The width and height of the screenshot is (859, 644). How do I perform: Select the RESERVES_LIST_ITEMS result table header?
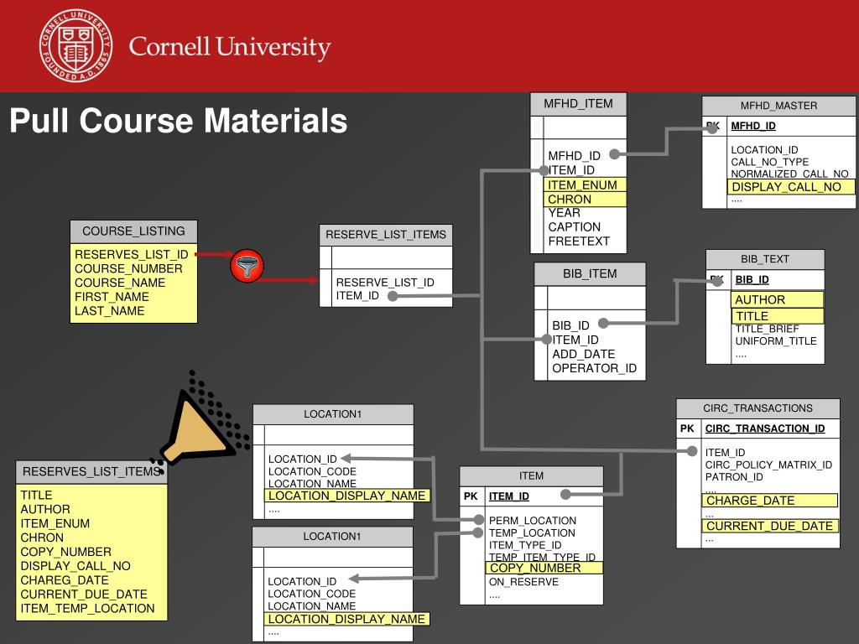tap(91, 472)
